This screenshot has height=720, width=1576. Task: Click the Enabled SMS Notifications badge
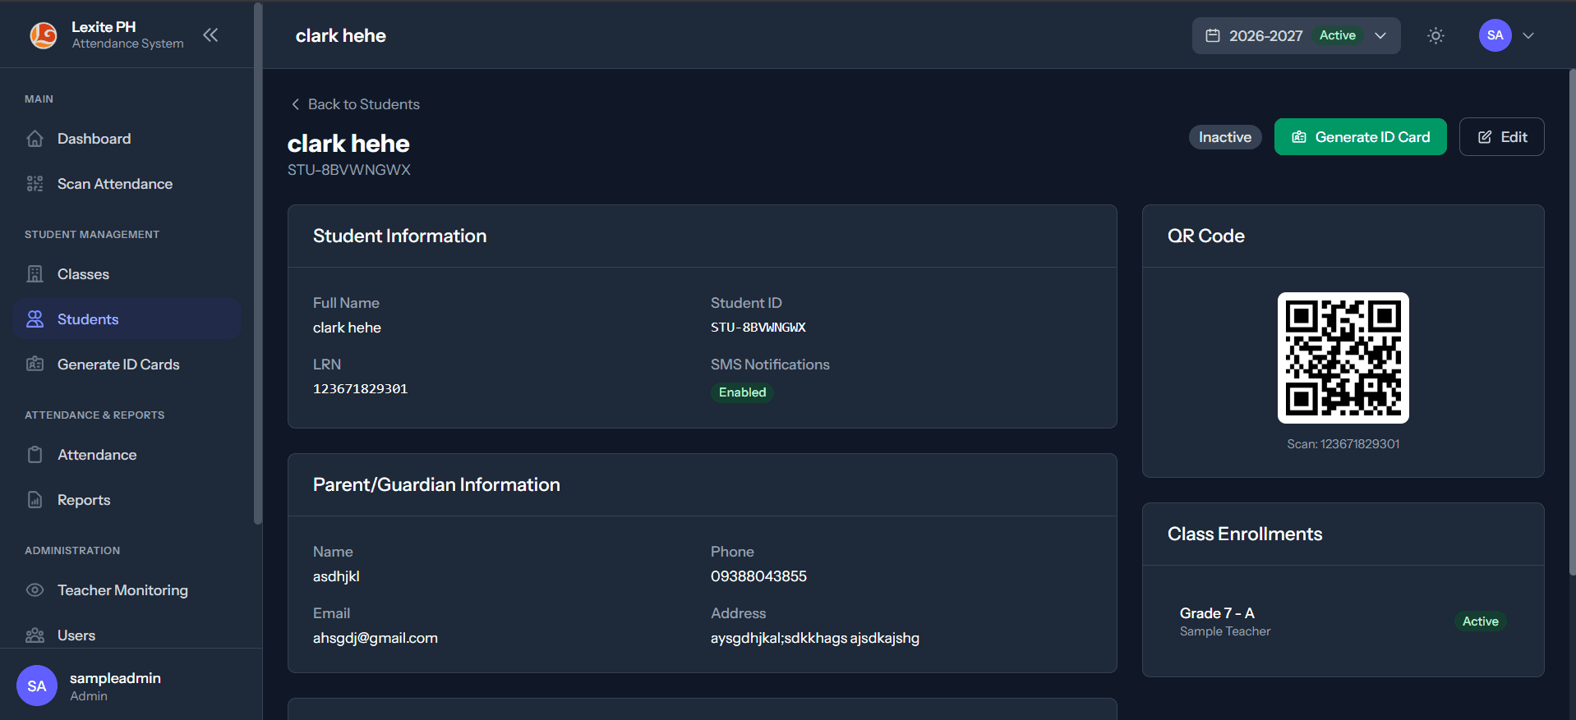click(x=742, y=392)
